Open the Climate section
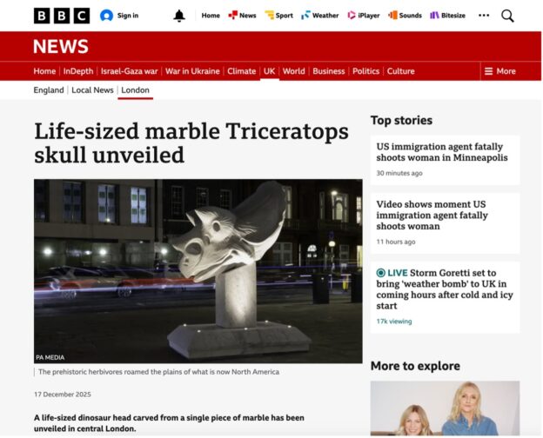Viewport: 543px width, 438px height. (x=241, y=71)
